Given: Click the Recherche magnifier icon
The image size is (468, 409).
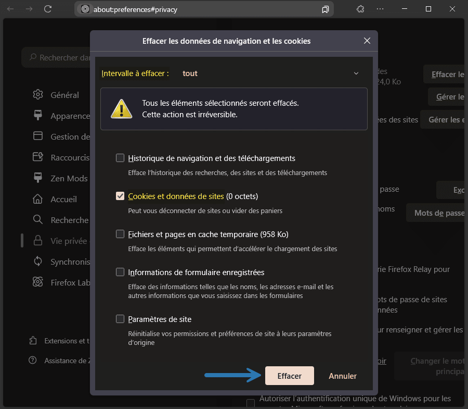Looking at the screenshot, I should coord(37,219).
